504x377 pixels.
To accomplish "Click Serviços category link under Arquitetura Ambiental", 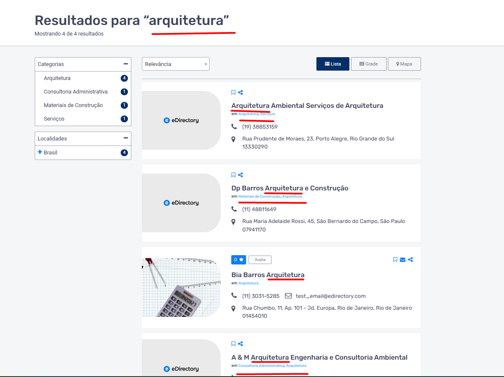I will tap(268, 114).
